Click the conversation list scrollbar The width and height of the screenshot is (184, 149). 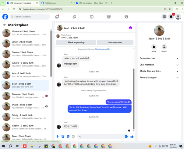(51, 54)
